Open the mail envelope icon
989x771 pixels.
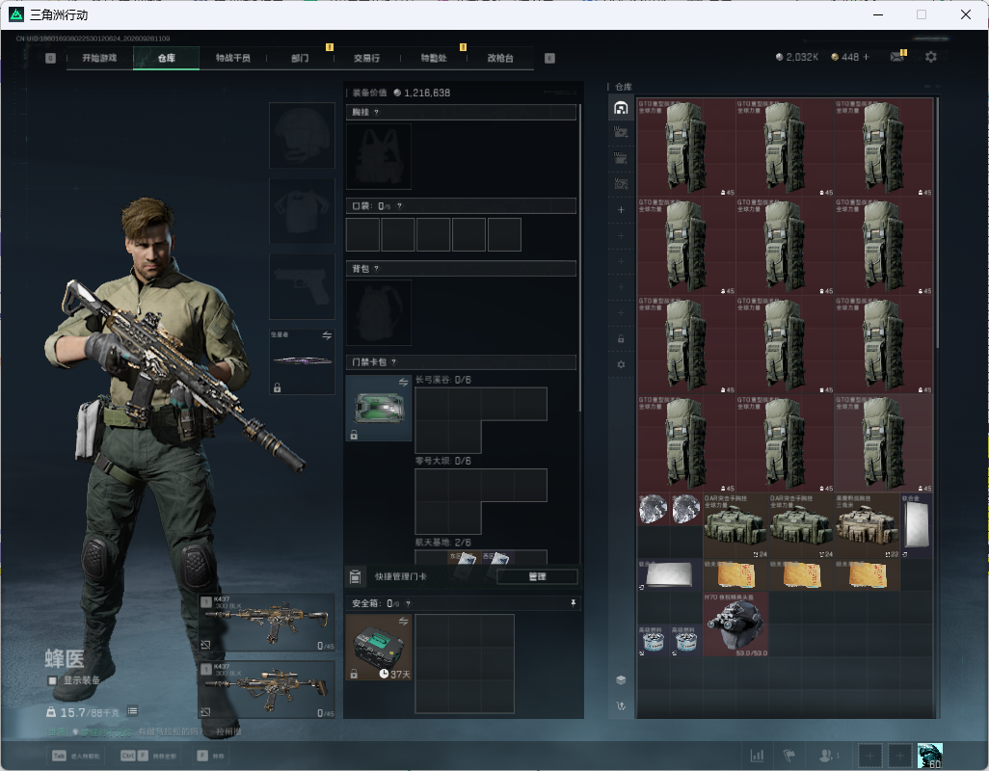[x=896, y=58]
